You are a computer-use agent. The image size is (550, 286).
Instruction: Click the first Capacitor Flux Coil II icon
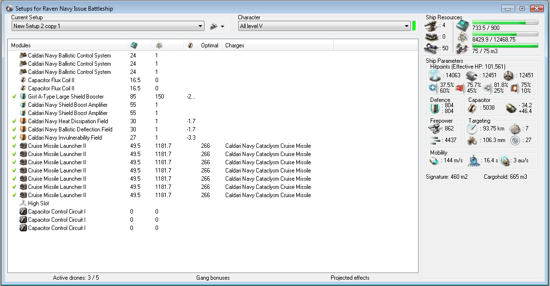coord(23,80)
